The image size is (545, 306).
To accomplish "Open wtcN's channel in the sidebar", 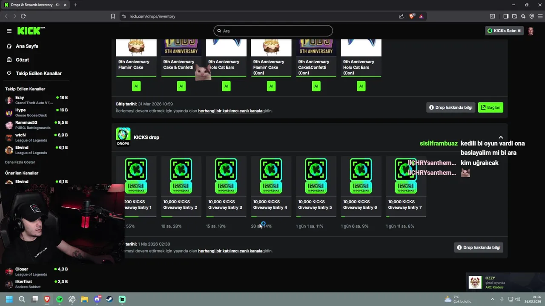I will pyautogui.click(x=36, y=137).
